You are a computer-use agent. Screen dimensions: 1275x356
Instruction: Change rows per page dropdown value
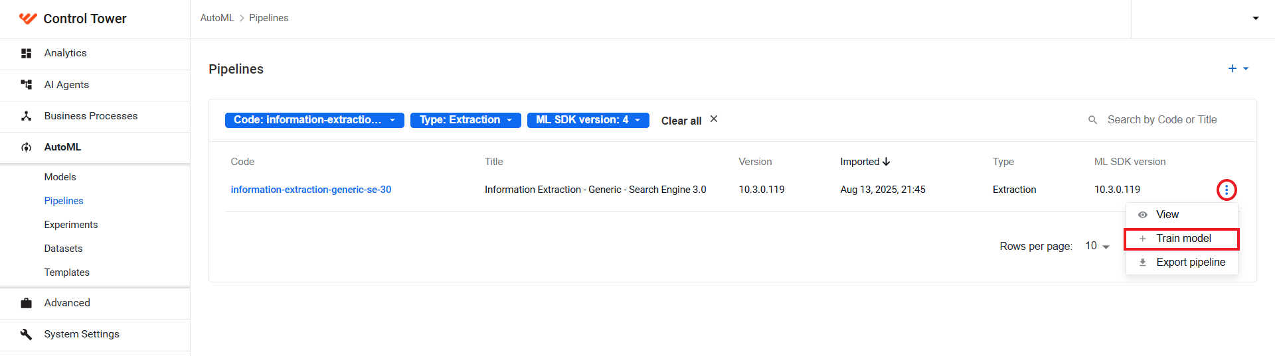pos(1097,246)
